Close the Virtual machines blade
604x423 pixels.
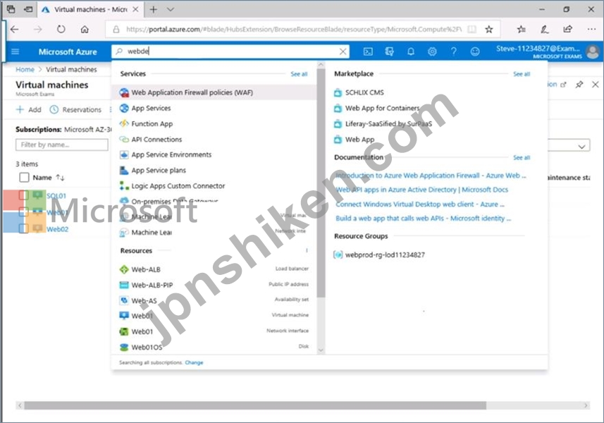(595, 85)
